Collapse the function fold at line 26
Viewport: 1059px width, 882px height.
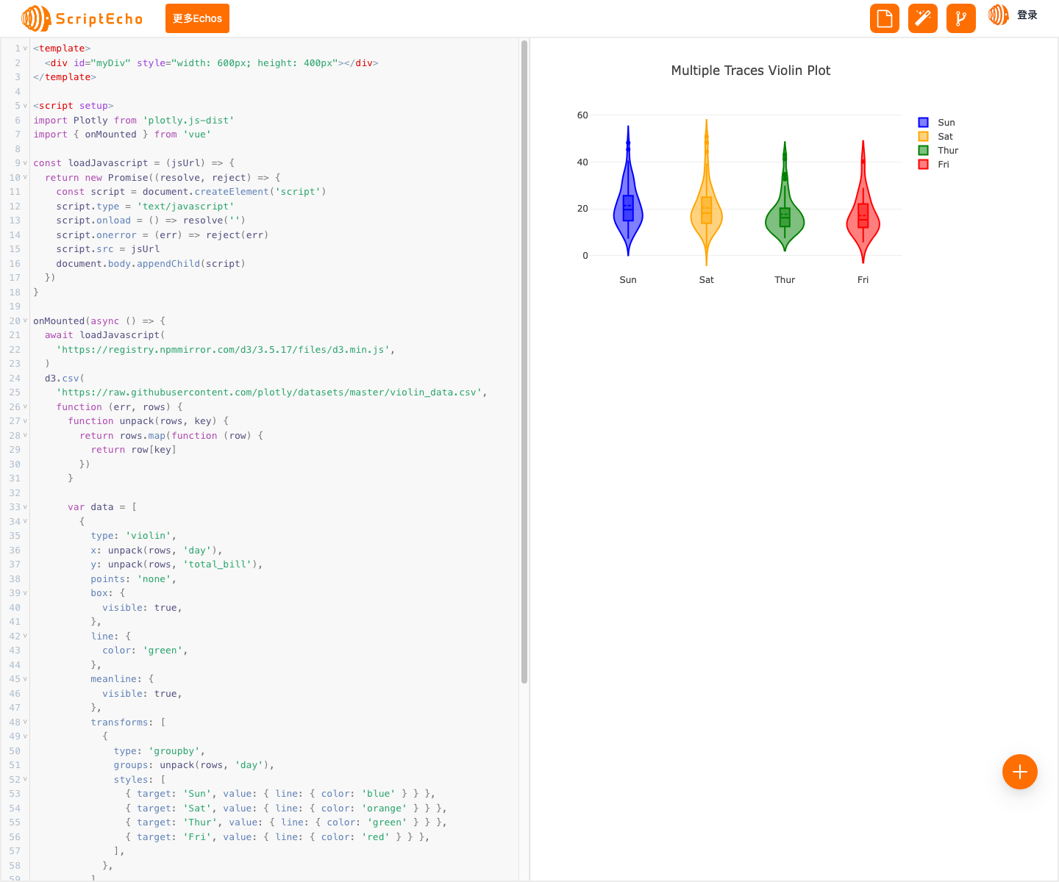pyautogui.click(x=25, y=406)
